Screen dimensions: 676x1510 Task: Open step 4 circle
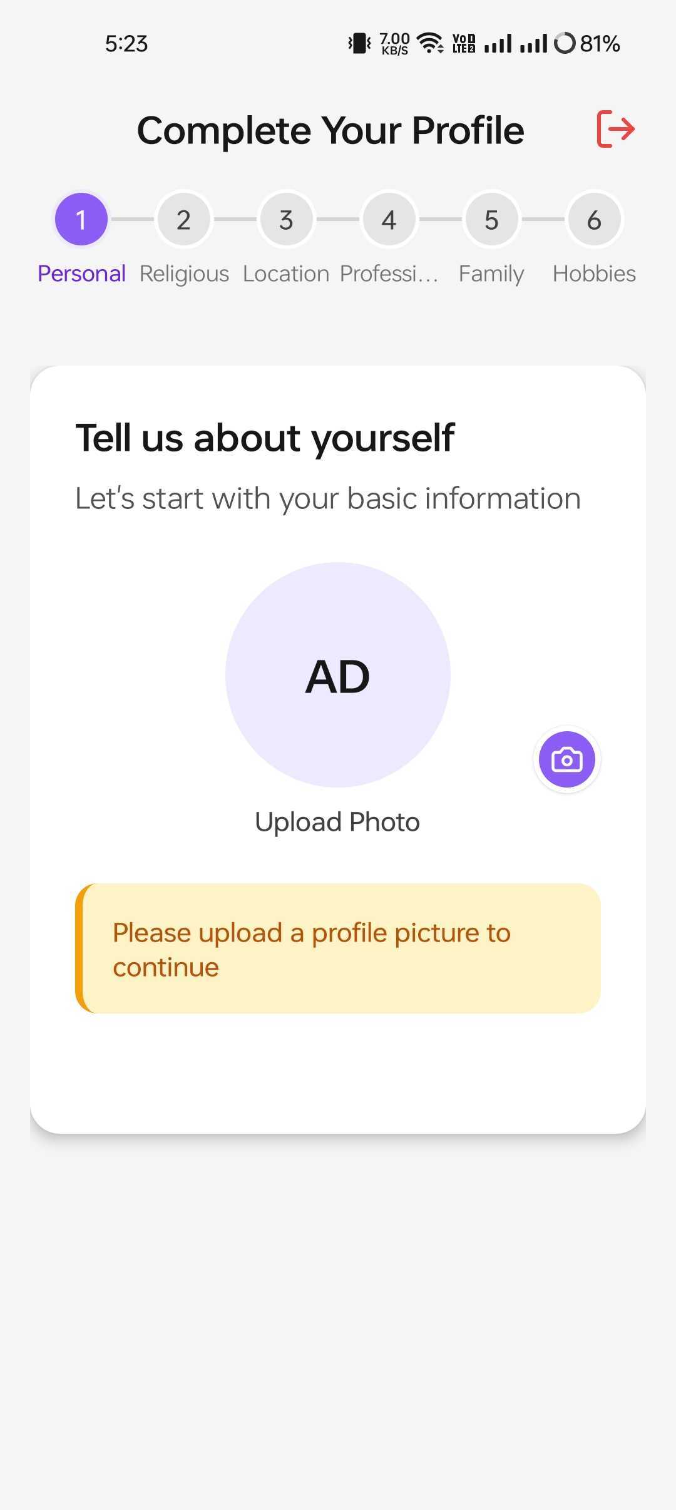coord(389,220)
